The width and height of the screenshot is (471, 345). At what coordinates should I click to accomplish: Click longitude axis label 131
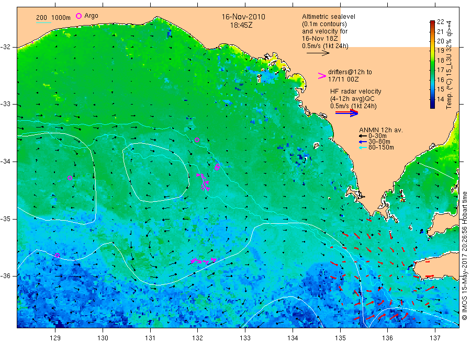click(x=150, y=338)
